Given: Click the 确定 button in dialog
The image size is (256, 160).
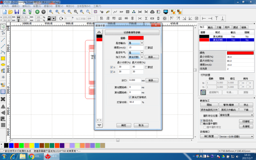Looking at the screenshot, I should [124, 125].
